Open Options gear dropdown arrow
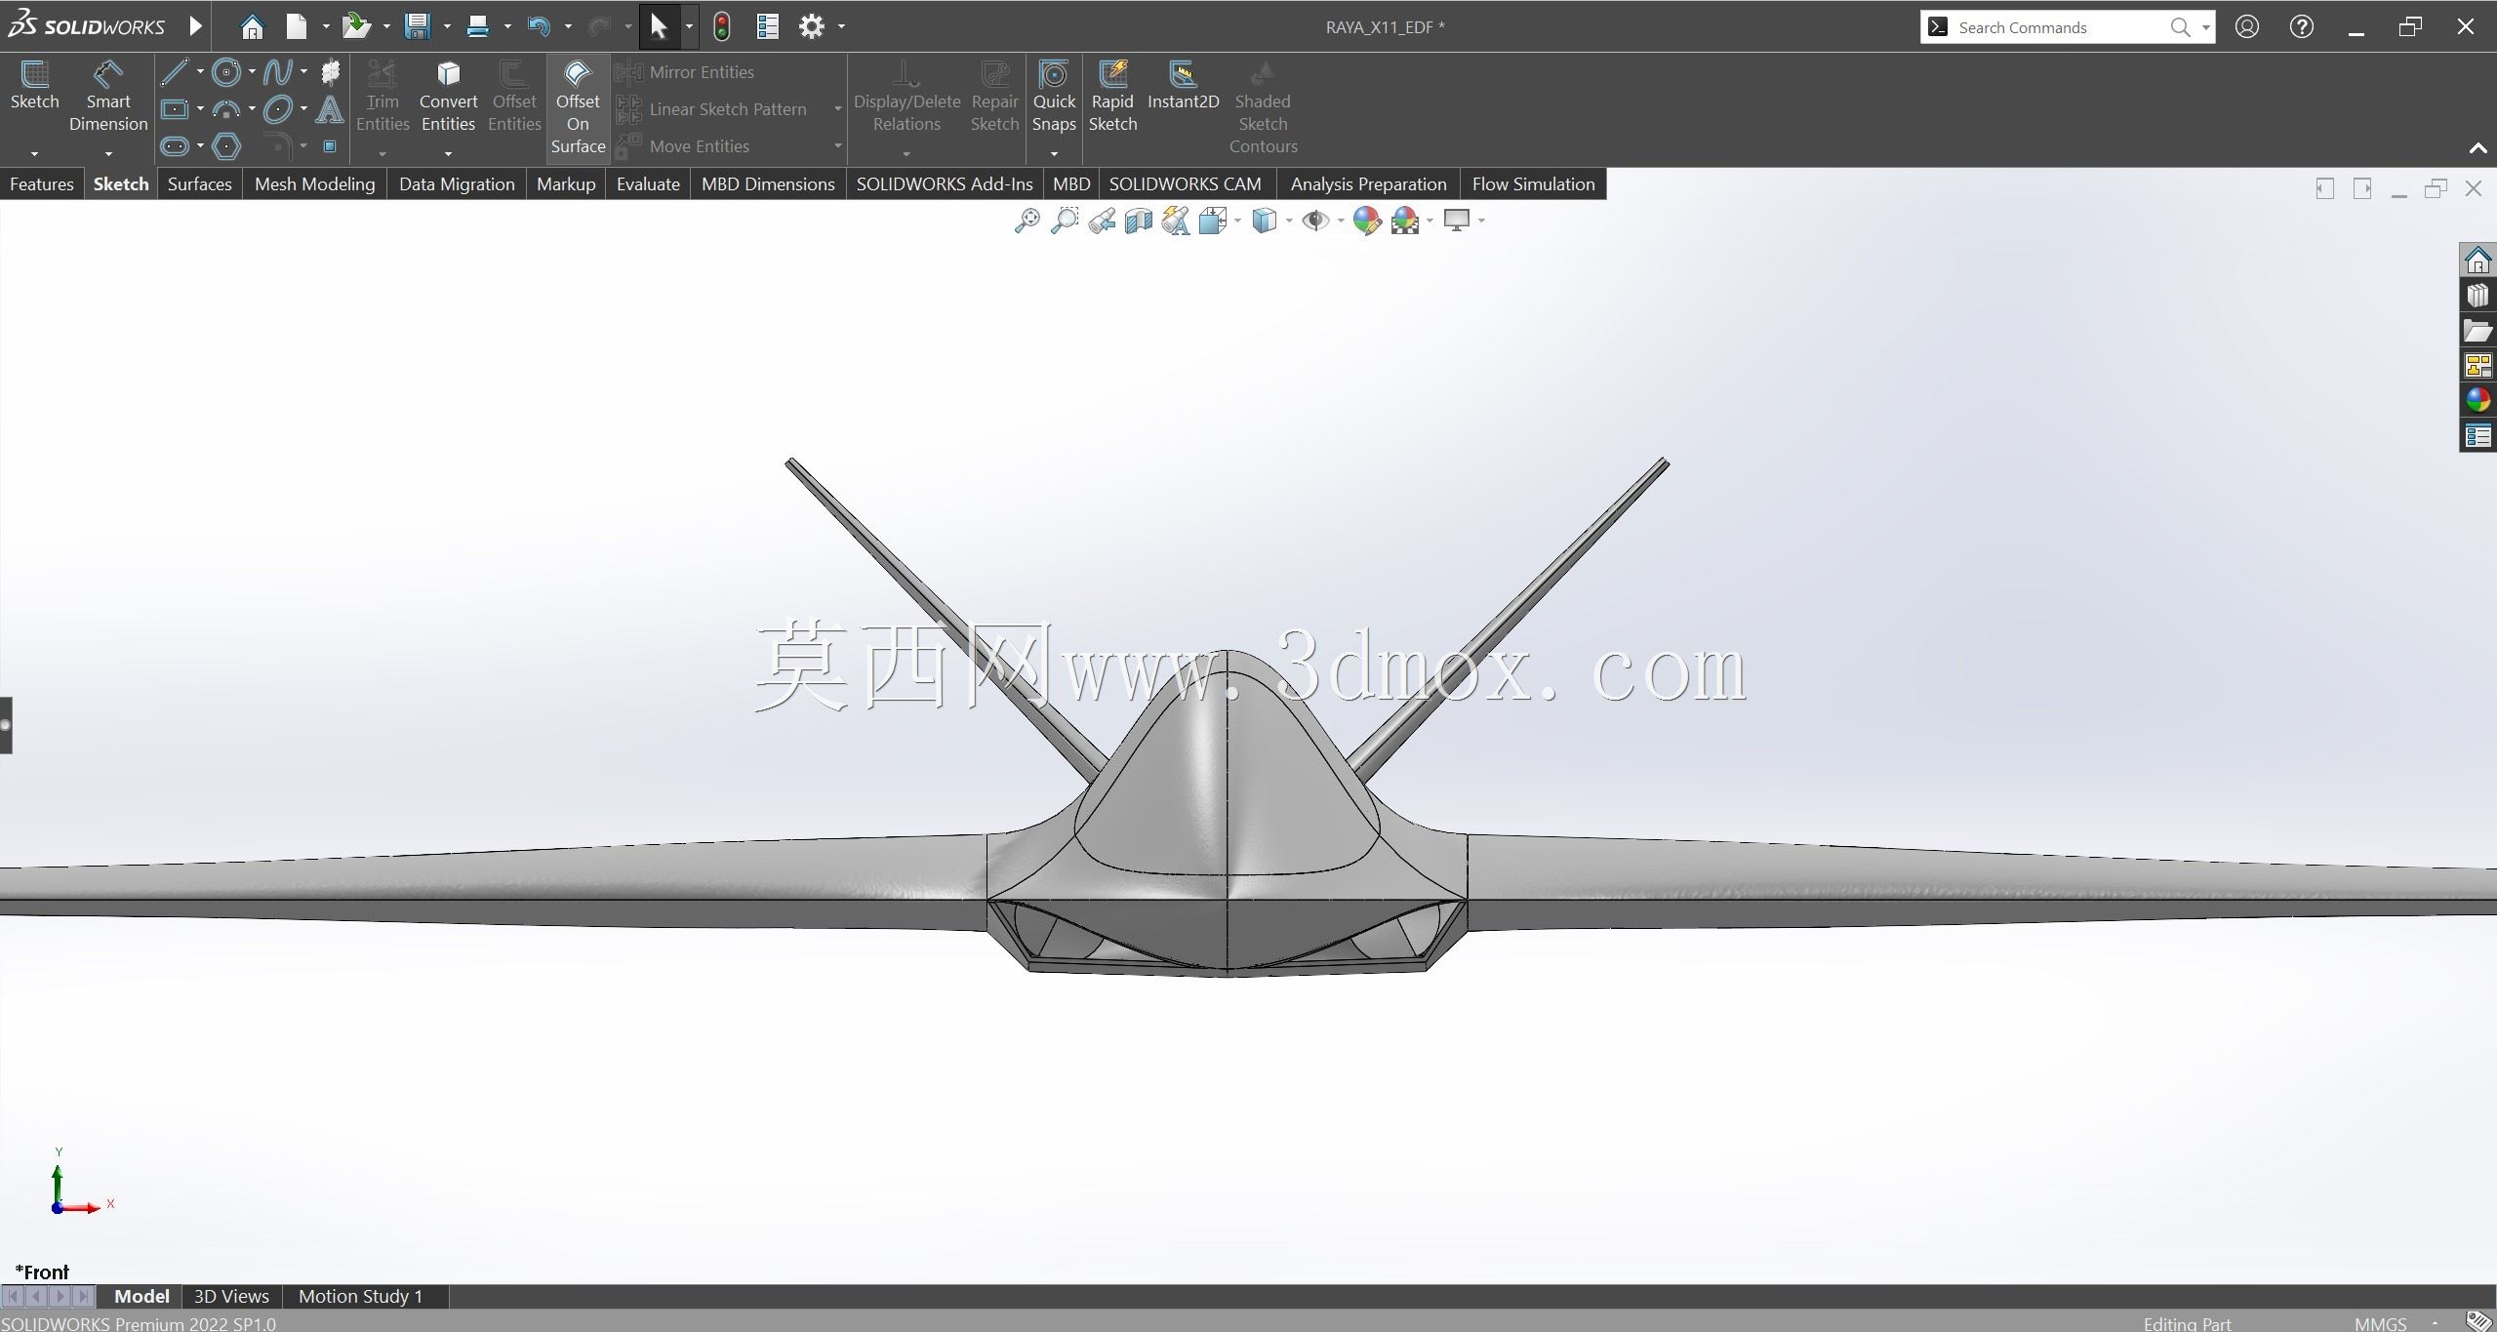 [841, 26]
